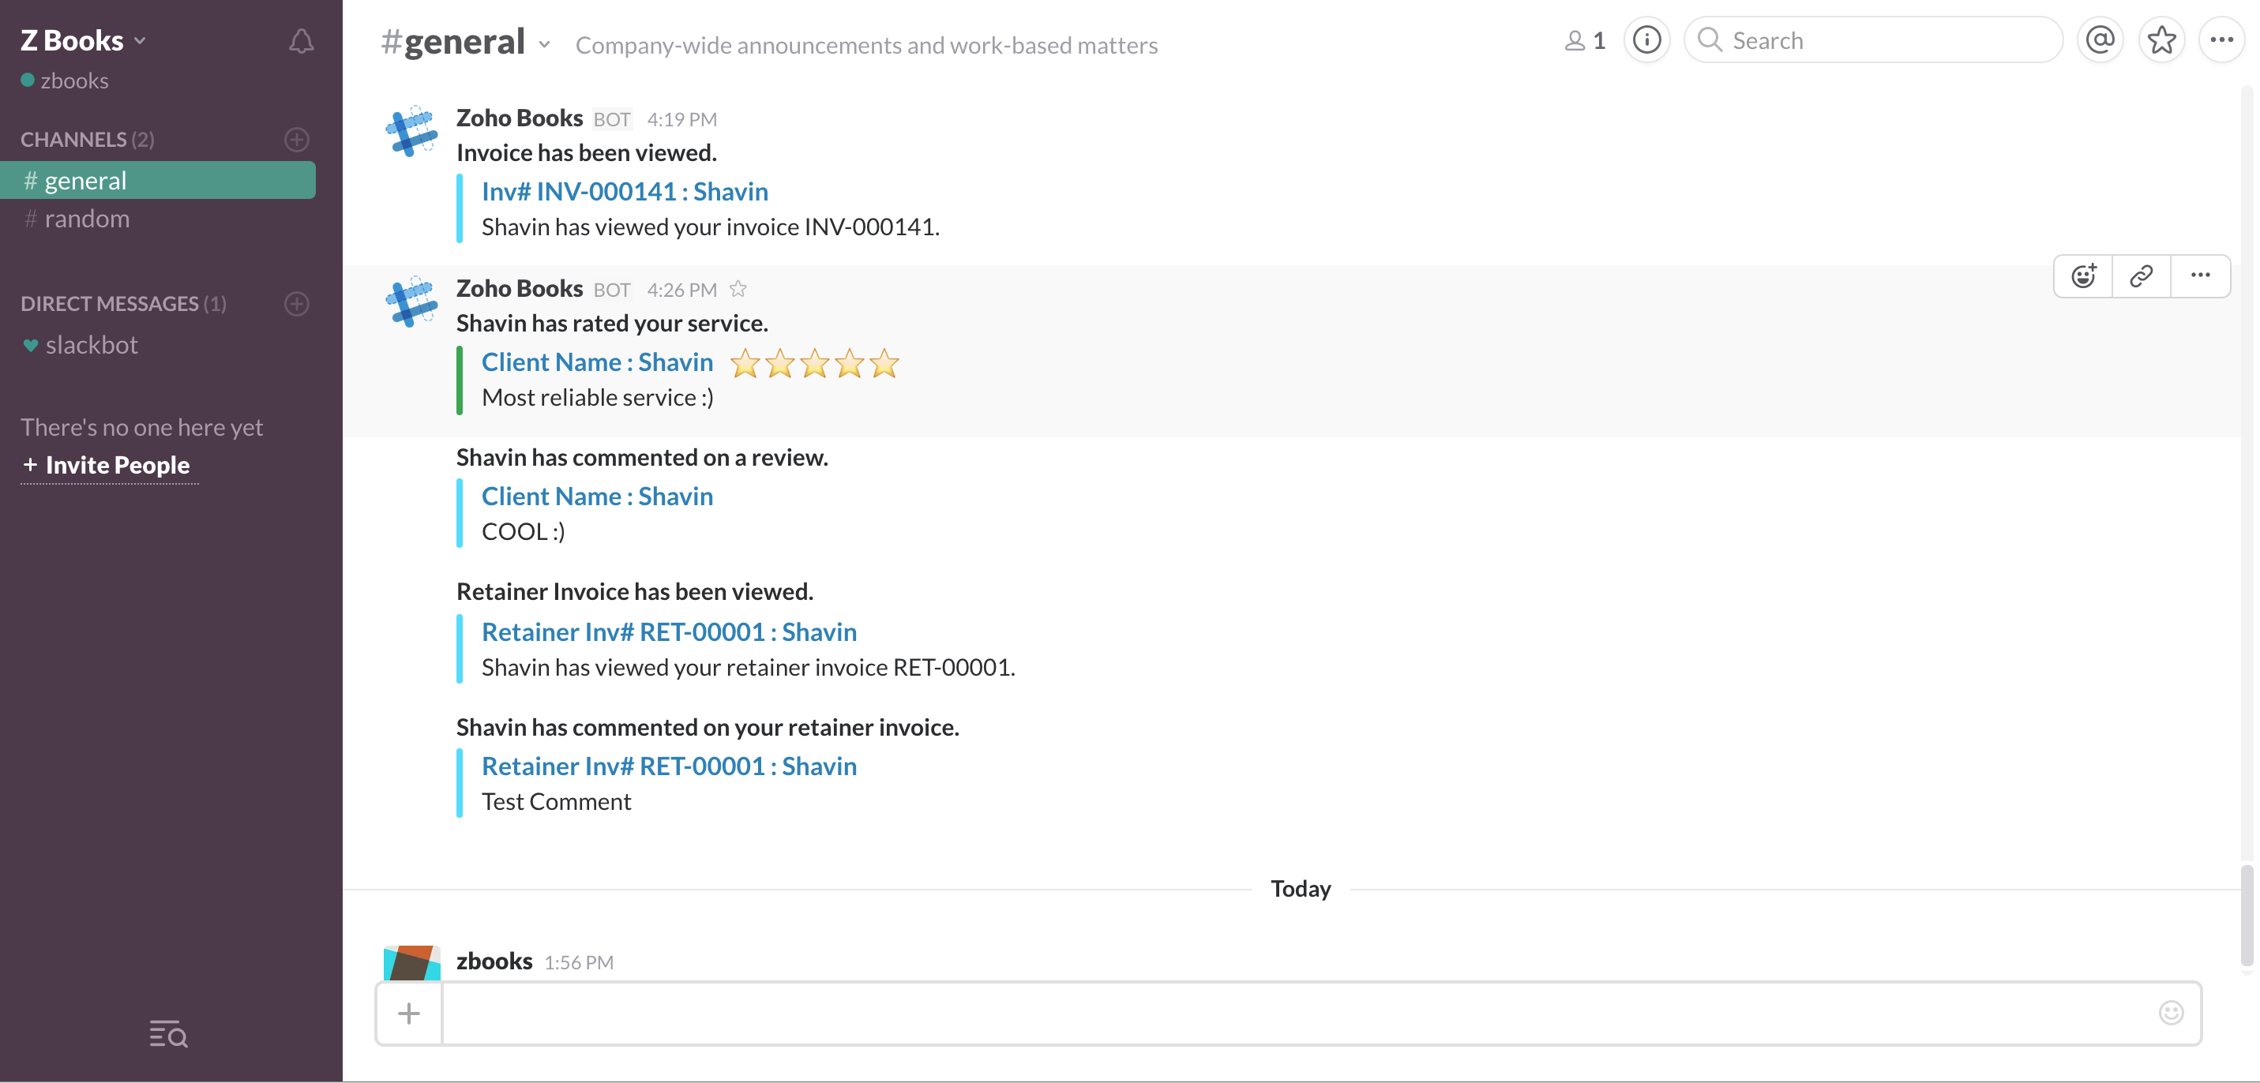
Task: Expand the general channel dropdown arrow
Action: (x=545, y=45)
